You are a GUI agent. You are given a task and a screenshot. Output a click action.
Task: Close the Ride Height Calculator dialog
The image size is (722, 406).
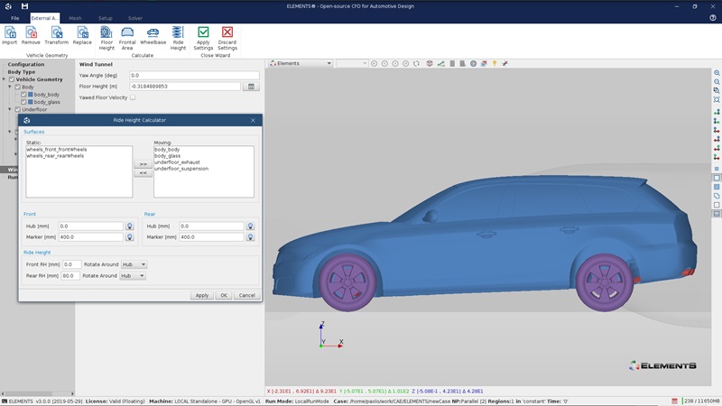pyautogui.click(x=253, y=120)
